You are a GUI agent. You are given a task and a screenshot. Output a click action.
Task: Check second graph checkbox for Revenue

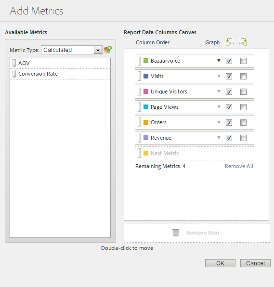(243, 138)
